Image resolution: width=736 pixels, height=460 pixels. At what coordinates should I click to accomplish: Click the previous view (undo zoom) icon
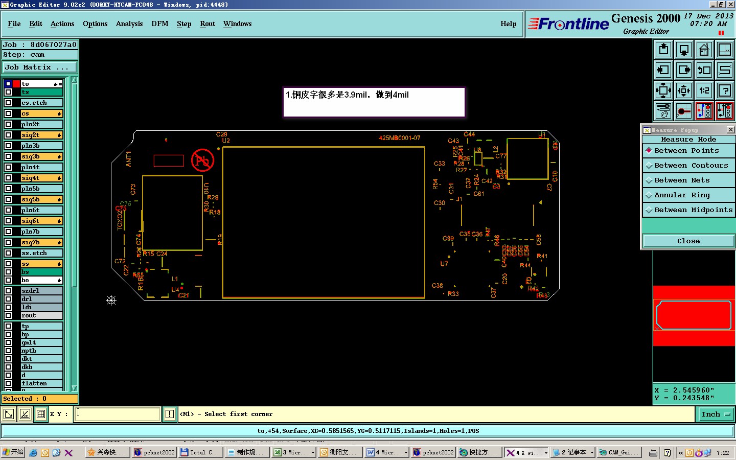[x=704, y=70]
